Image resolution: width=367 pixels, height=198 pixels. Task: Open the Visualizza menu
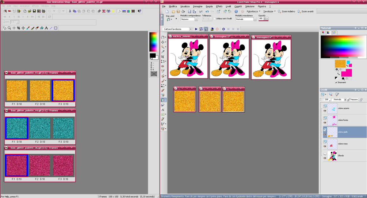coord(185,6)
